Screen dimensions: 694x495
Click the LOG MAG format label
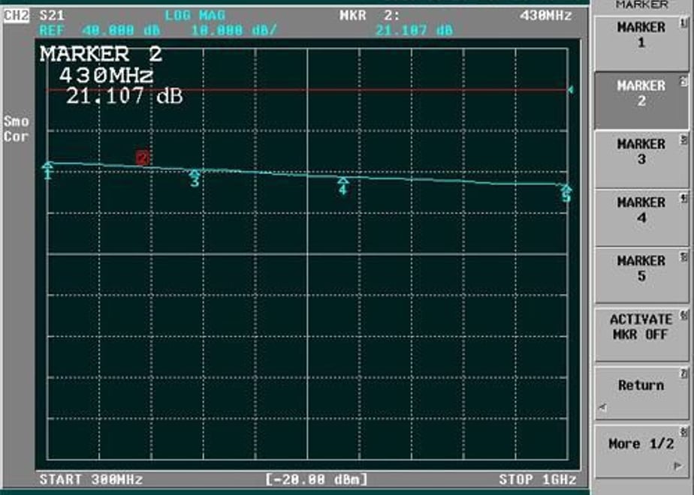click(195, 16)
